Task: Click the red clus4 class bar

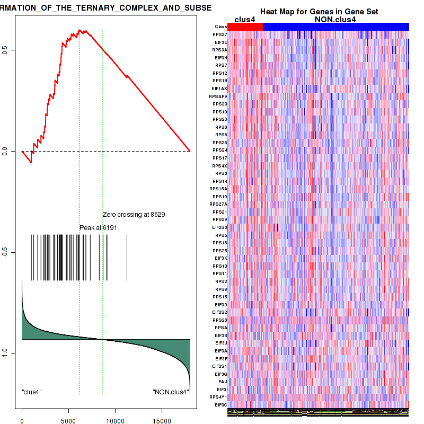Action: point(245,26)
